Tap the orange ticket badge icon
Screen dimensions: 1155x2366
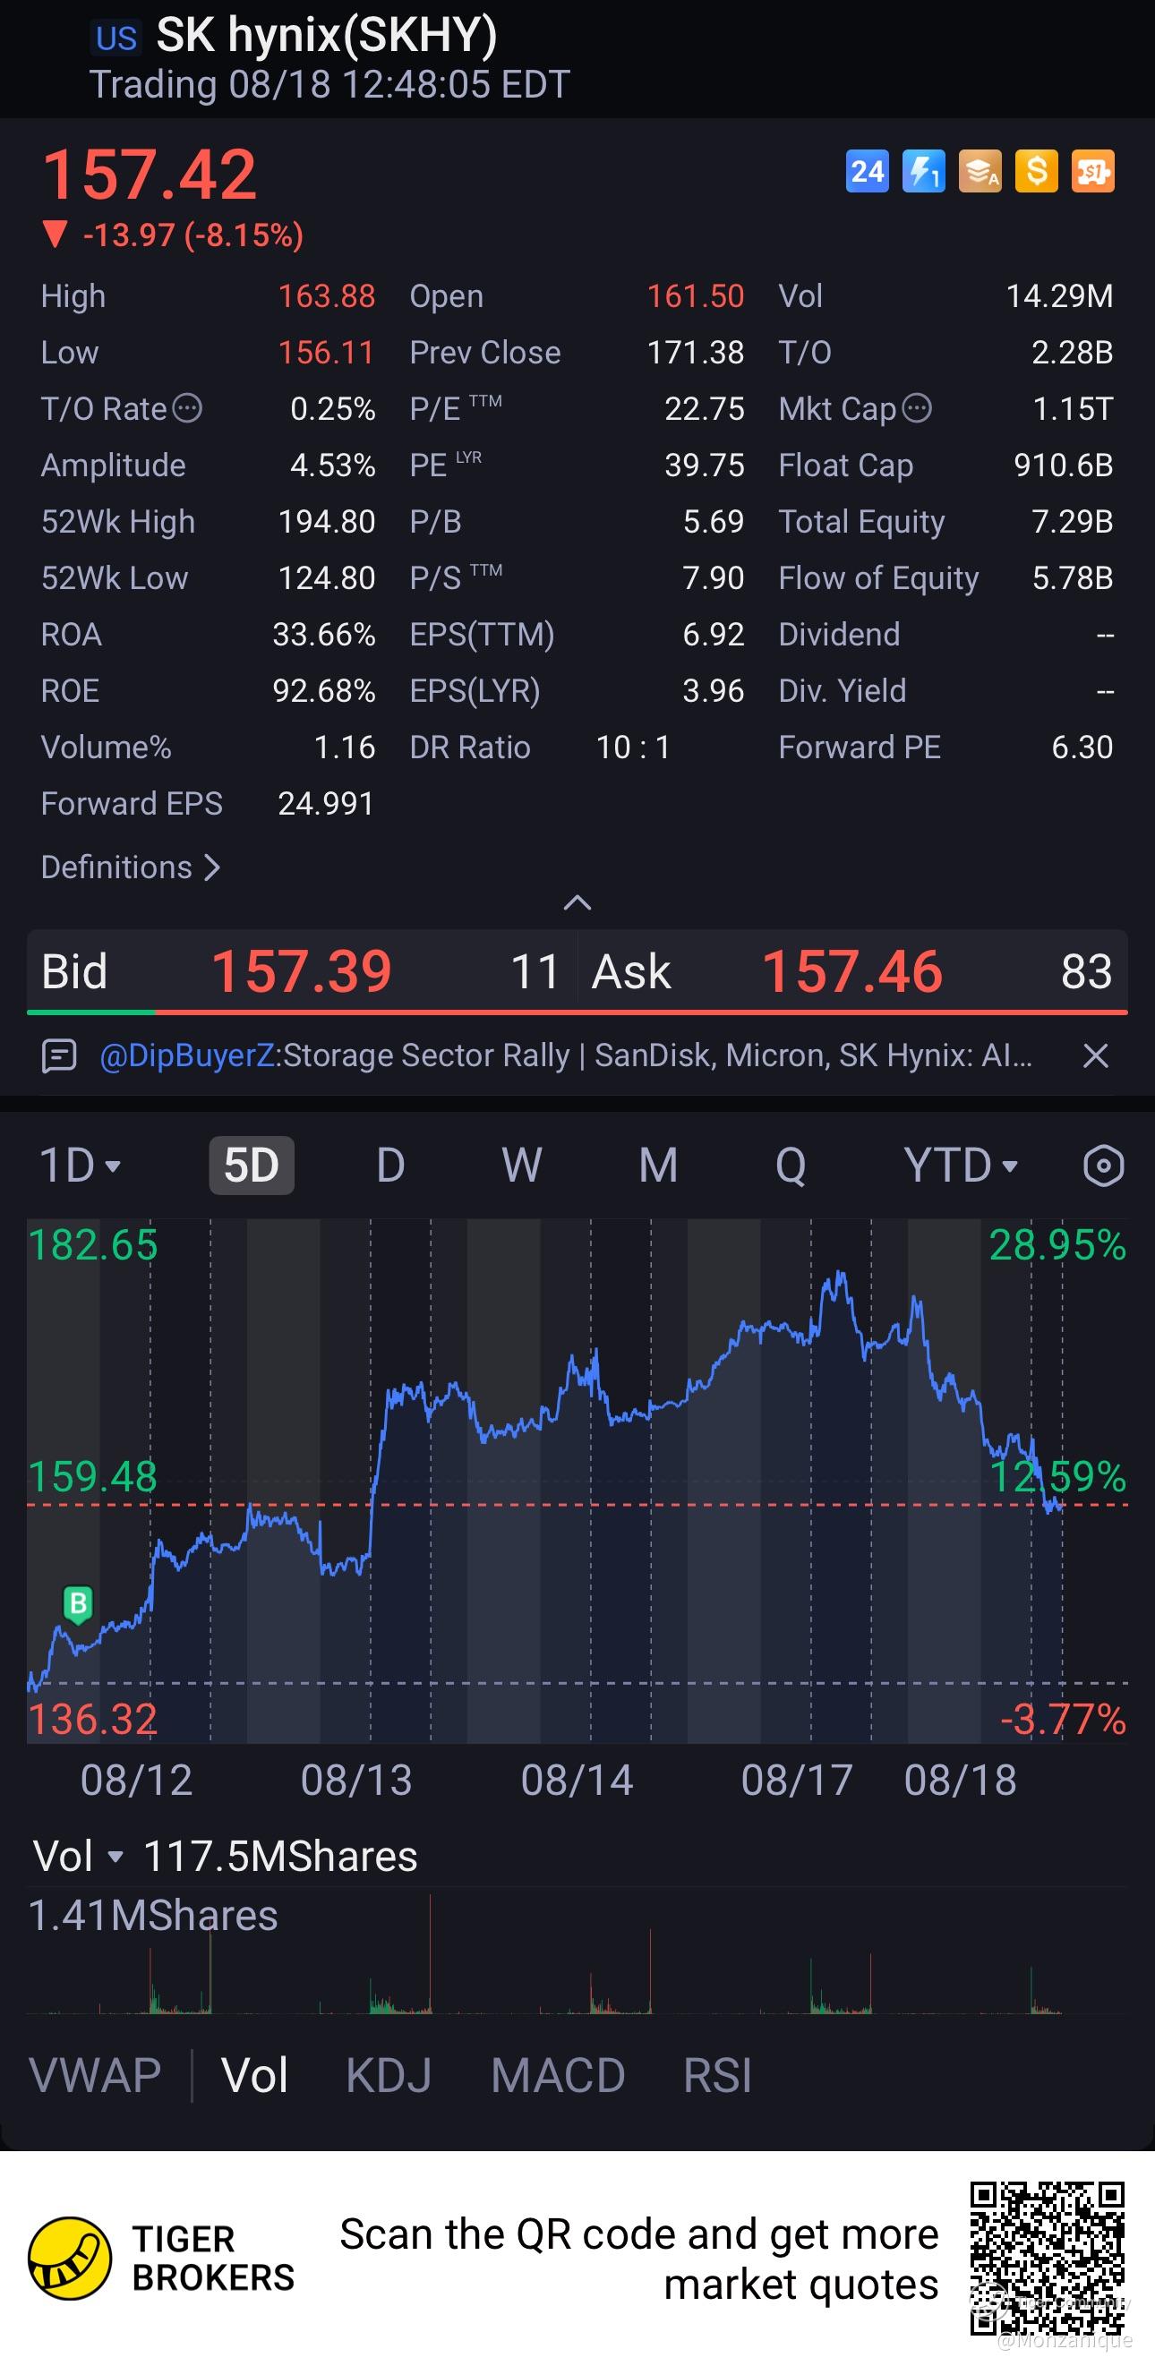[1093, 171]
